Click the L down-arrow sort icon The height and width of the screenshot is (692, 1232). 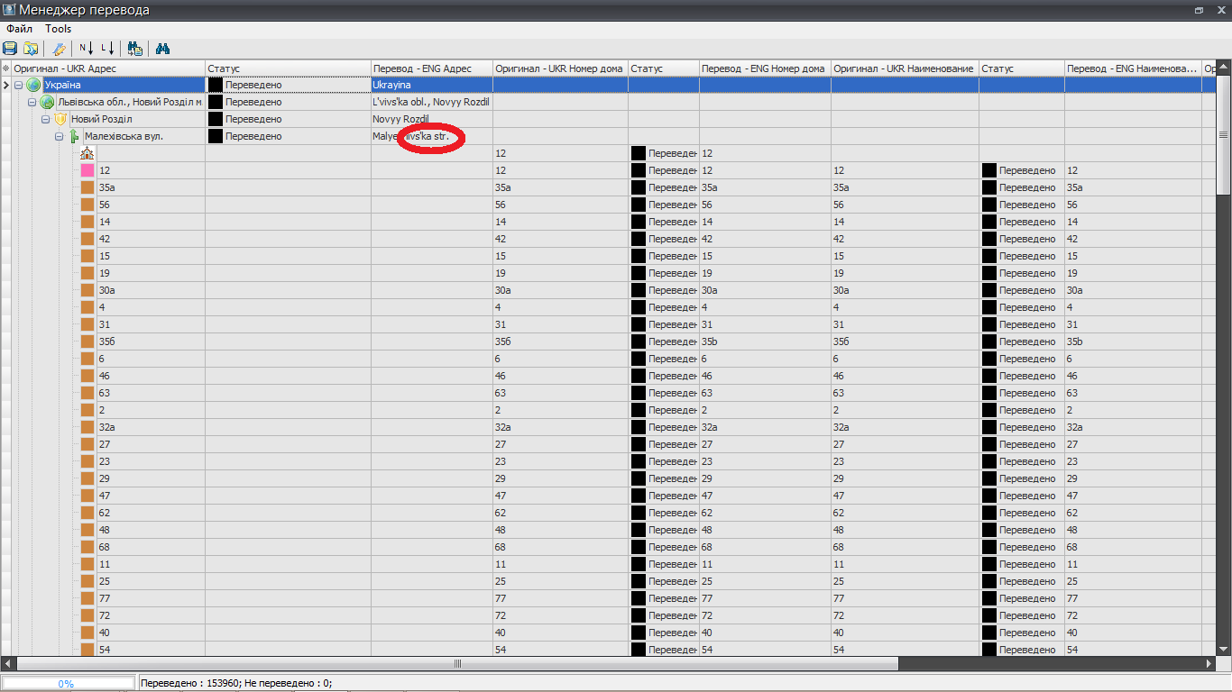click(x=108, y=49)
